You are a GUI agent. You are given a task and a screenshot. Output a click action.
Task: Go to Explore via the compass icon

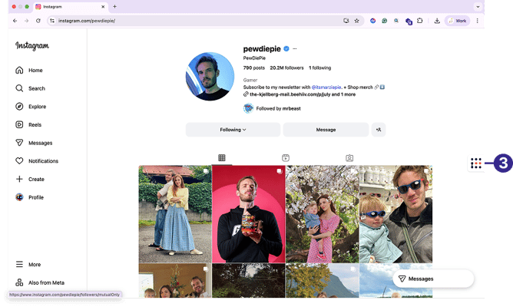[x=20, y=107]
